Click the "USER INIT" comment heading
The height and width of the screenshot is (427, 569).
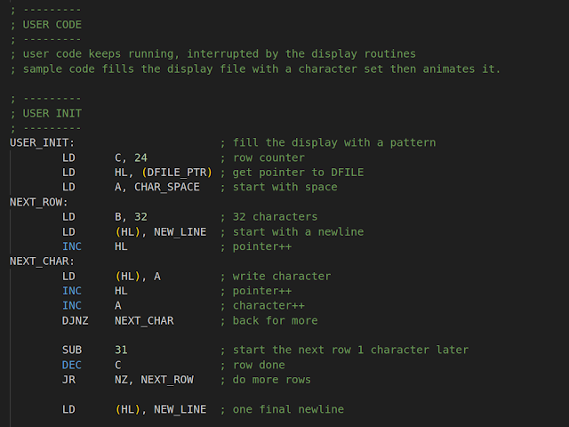pyautogui.click(x=49, y=113)
